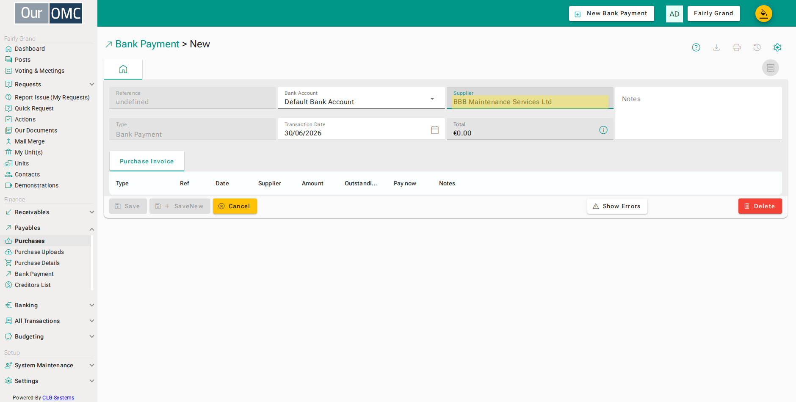Click the AD user avatar
Image resolution: width=796 pixels, height=402 pixels.
[674, 14]
